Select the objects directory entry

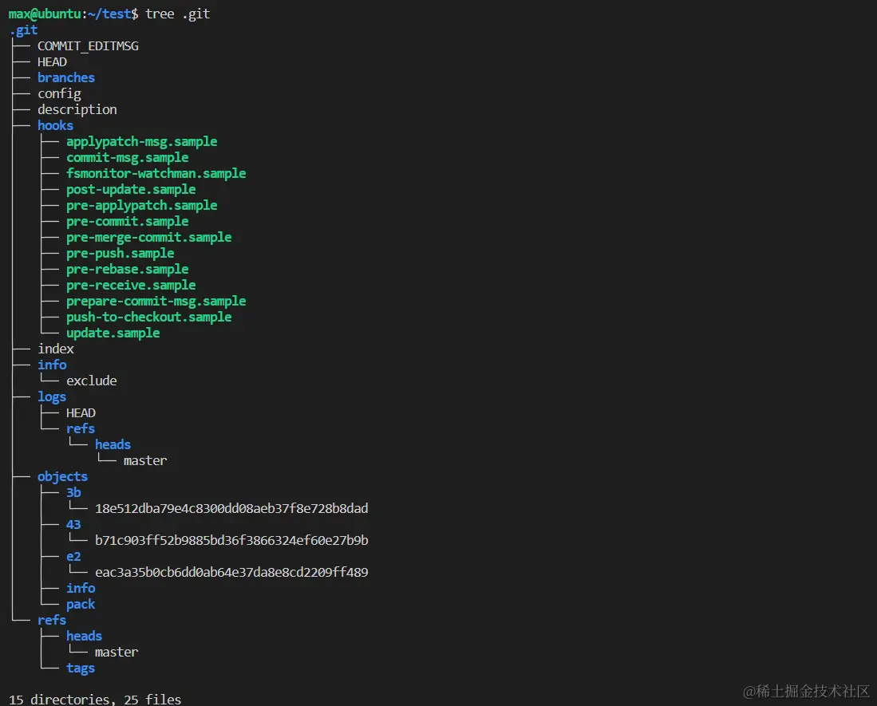62,477
